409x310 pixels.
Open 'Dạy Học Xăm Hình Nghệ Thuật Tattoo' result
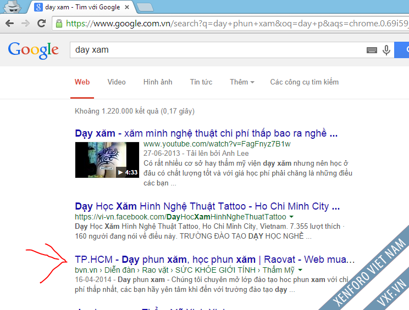point(207,206)
